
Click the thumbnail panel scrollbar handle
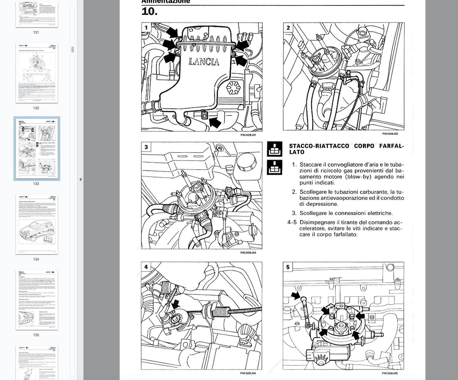click(x=73, y=49)
